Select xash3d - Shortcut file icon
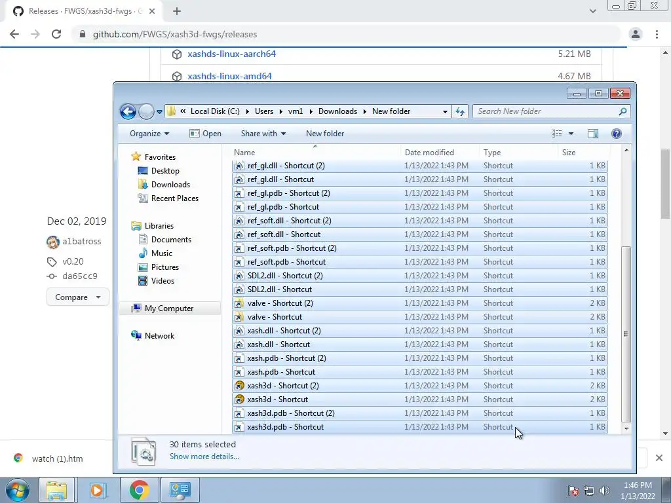This screenshot has width=671, height=503. (x=239, y=399)
